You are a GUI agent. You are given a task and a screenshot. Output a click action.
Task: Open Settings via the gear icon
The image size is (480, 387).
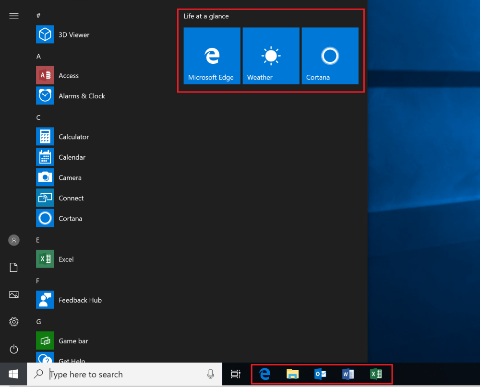click(14, 321)
